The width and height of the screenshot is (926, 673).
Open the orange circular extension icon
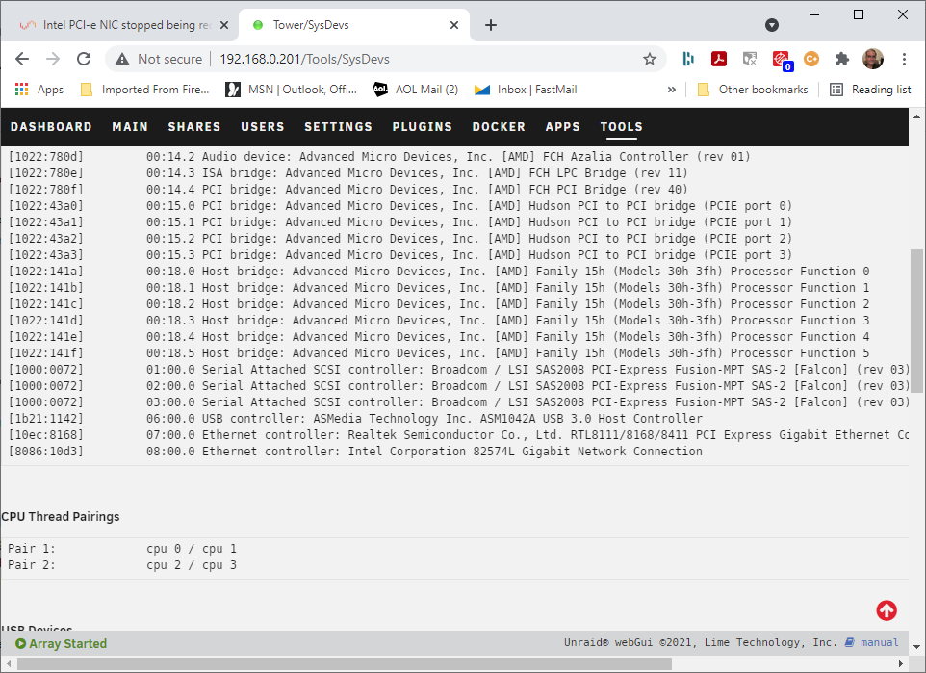tap(811, 59)
